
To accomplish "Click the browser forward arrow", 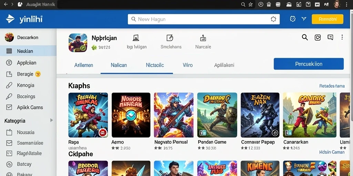I will point(12,4).
